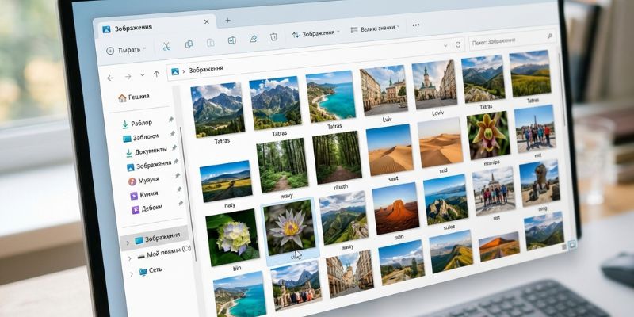634x317 pixels.
Task: Open Документы in the sidebar
Action: 146,151
